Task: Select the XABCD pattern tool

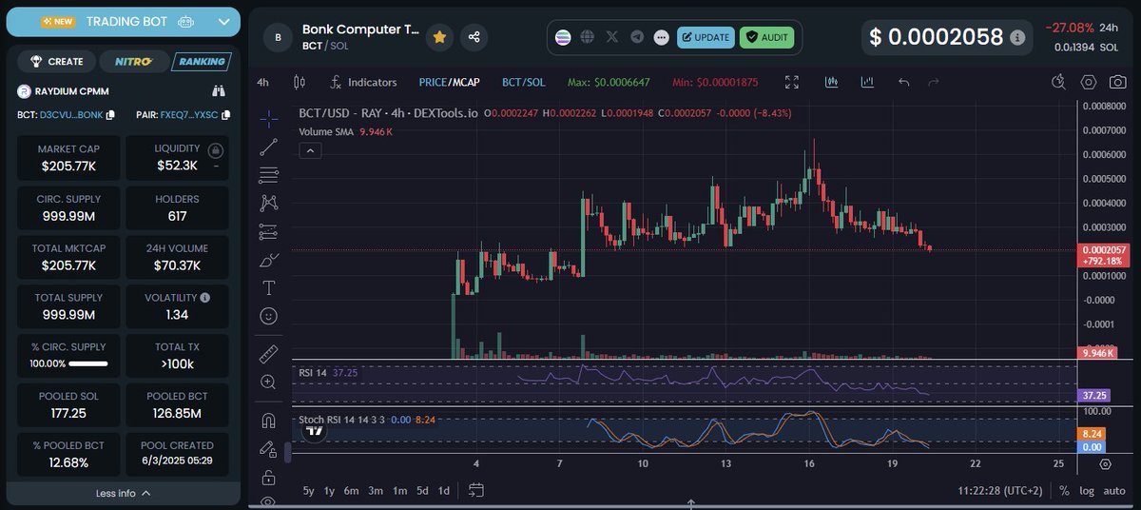Action: coord(268,203)
